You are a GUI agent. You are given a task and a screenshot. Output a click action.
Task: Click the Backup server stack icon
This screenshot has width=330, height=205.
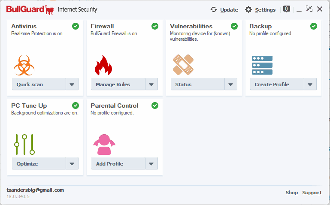click(x=262, y=65)
